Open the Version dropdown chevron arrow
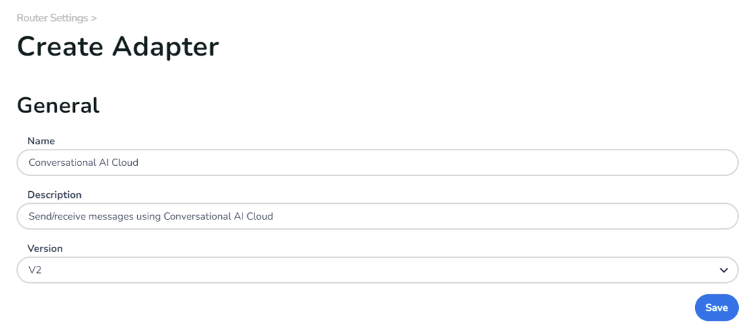Image resolution: width=756 pixels, height=332 pixels. click(724, 270)
